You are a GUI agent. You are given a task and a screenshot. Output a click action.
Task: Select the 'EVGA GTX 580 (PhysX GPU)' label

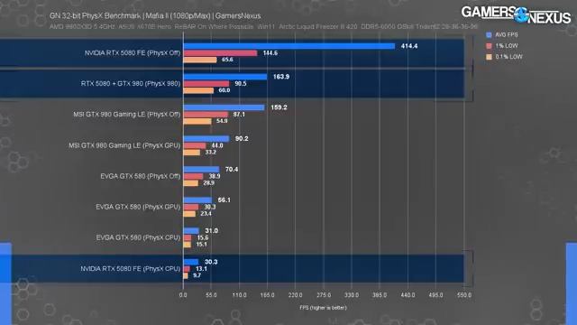pyautogui.click(x=138, y=207)
